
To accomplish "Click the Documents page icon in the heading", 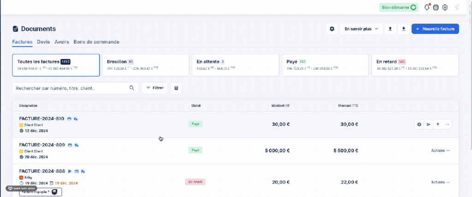I will pos(15,29).
